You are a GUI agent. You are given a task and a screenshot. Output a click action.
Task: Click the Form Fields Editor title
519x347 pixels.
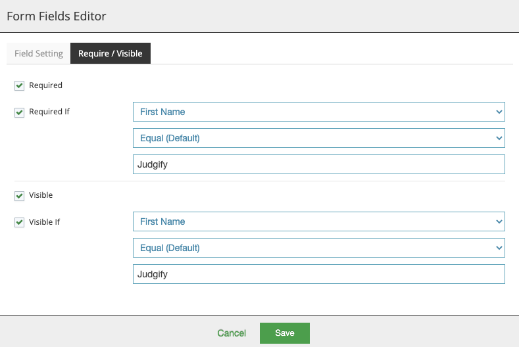coord(57,16)
